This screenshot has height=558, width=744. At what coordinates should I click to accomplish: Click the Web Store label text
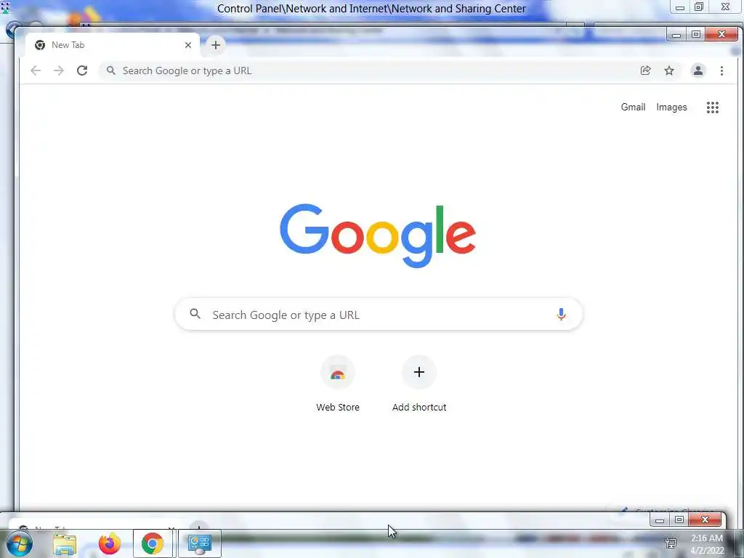click(338, 407)
